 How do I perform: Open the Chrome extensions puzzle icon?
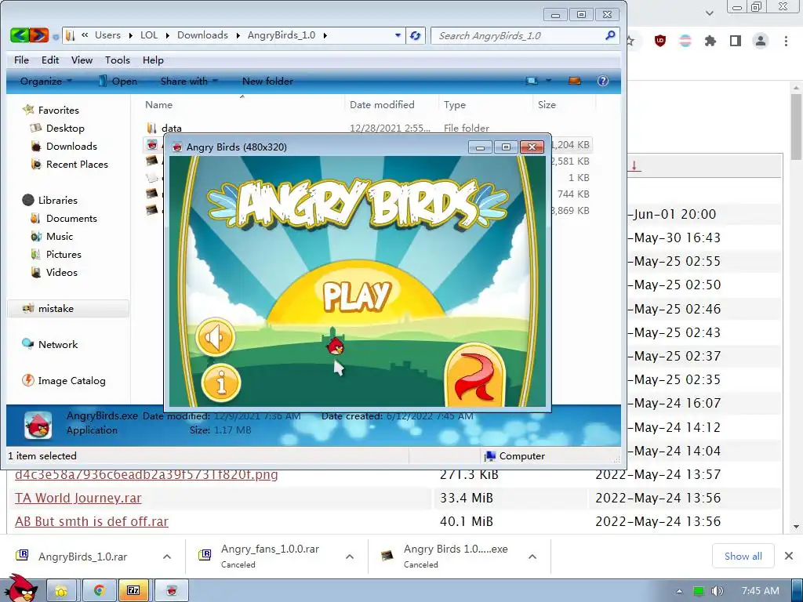coord(710,41)
